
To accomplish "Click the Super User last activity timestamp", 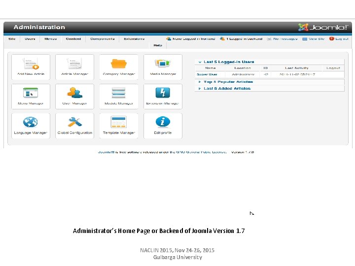I will 297,74.
